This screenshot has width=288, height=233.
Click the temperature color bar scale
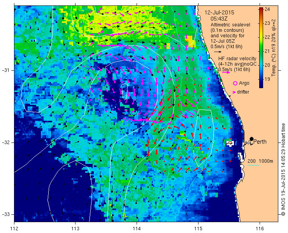[261, 48]
